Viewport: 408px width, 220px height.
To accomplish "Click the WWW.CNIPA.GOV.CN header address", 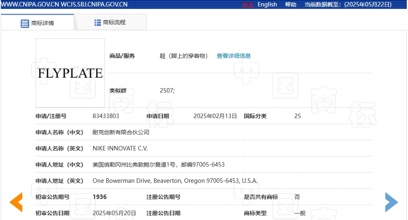I will [30, 4].
